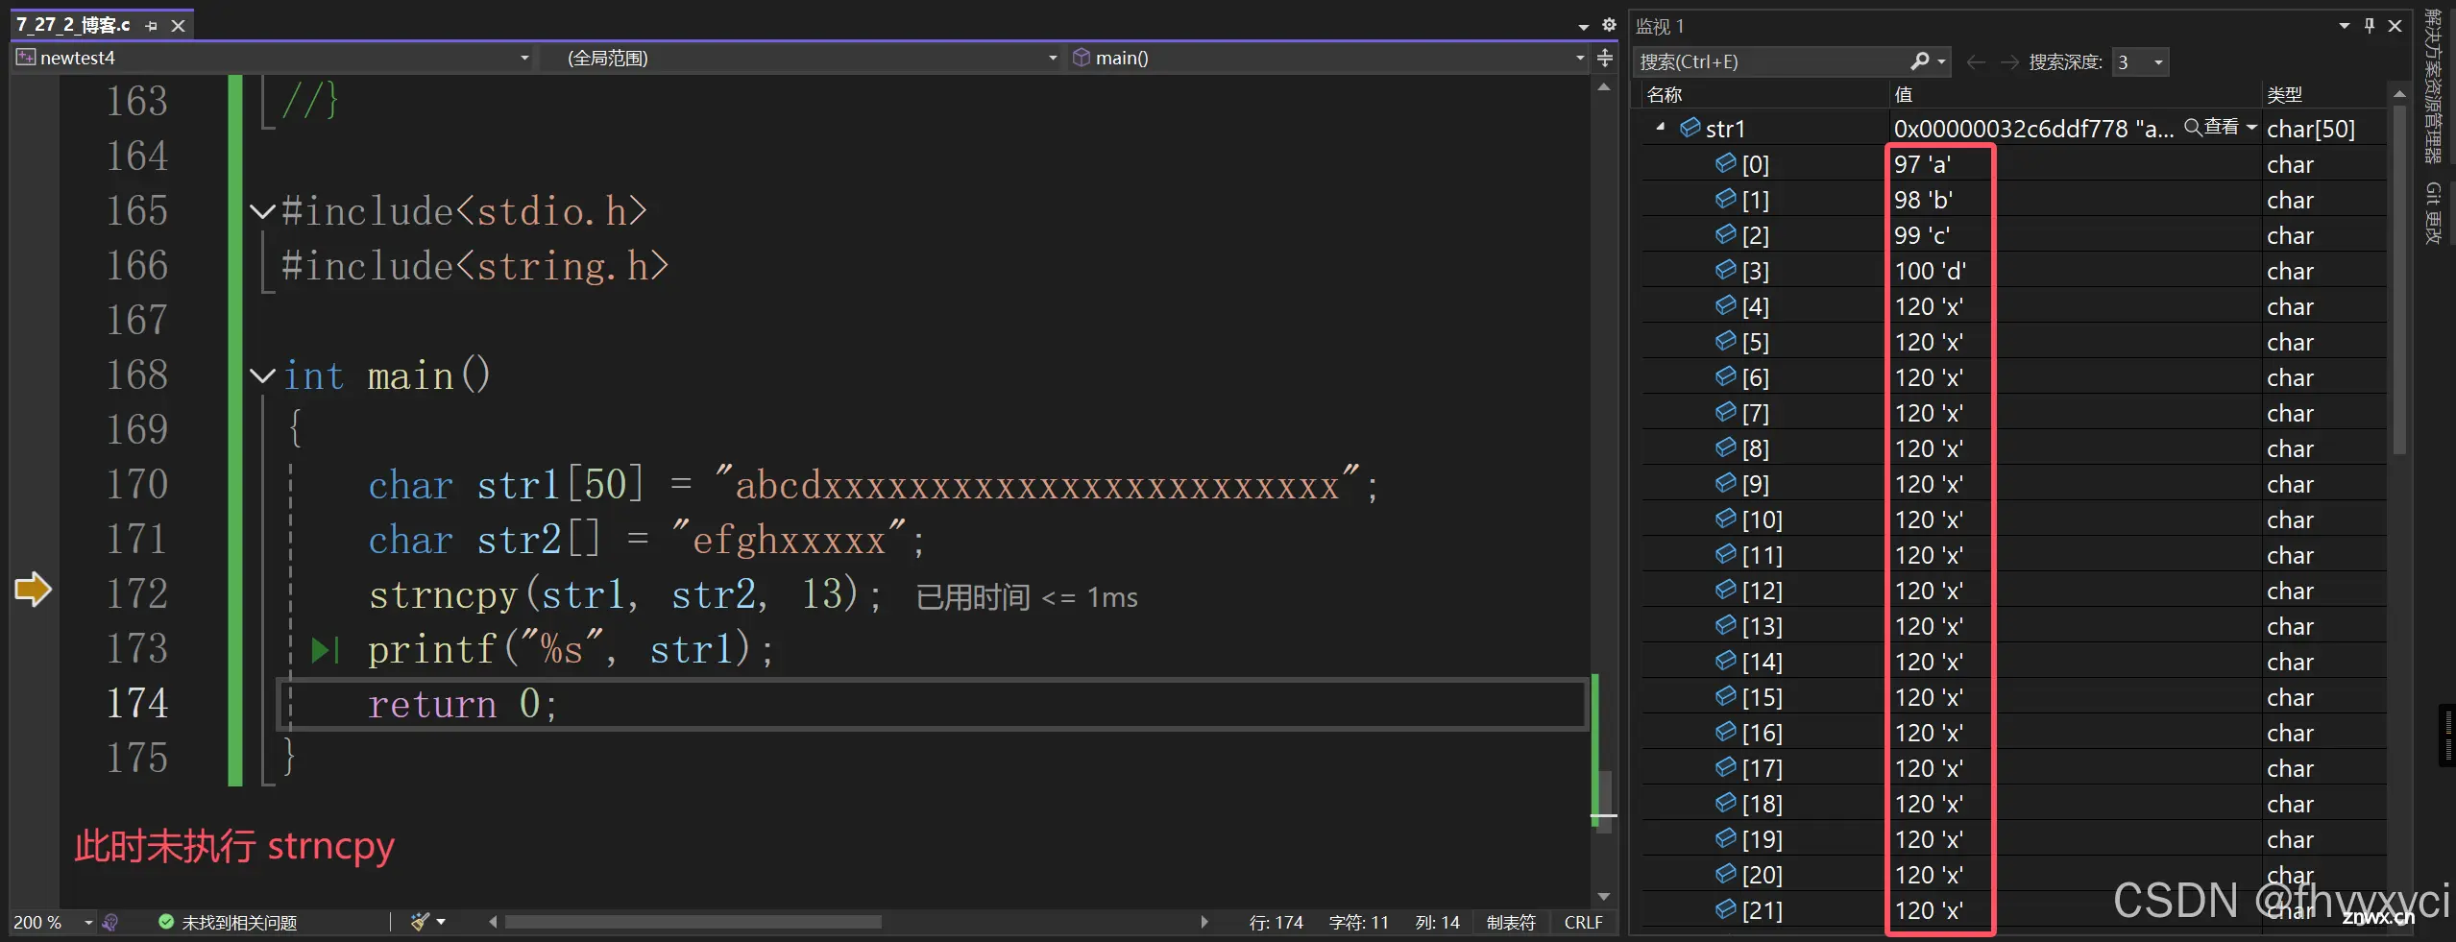Open the active files dropdown arrow

(x=1584, y=27)
